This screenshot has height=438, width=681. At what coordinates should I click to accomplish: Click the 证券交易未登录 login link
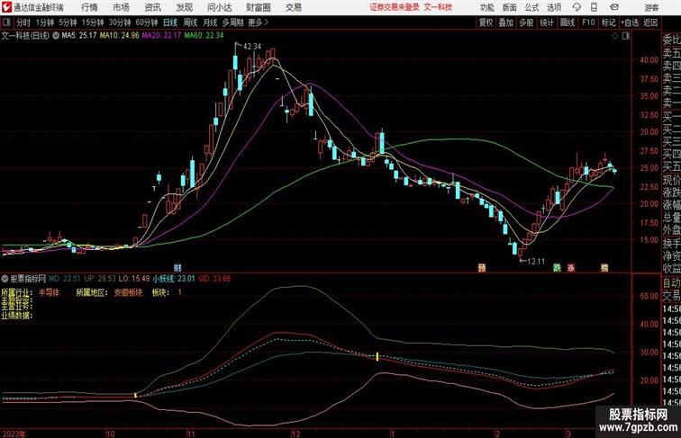tap(395, 7)
